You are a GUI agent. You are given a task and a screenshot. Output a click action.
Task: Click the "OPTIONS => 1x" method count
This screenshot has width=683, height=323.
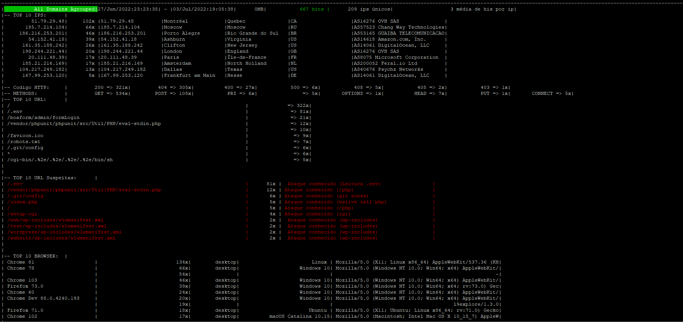(x=361, y=93)
